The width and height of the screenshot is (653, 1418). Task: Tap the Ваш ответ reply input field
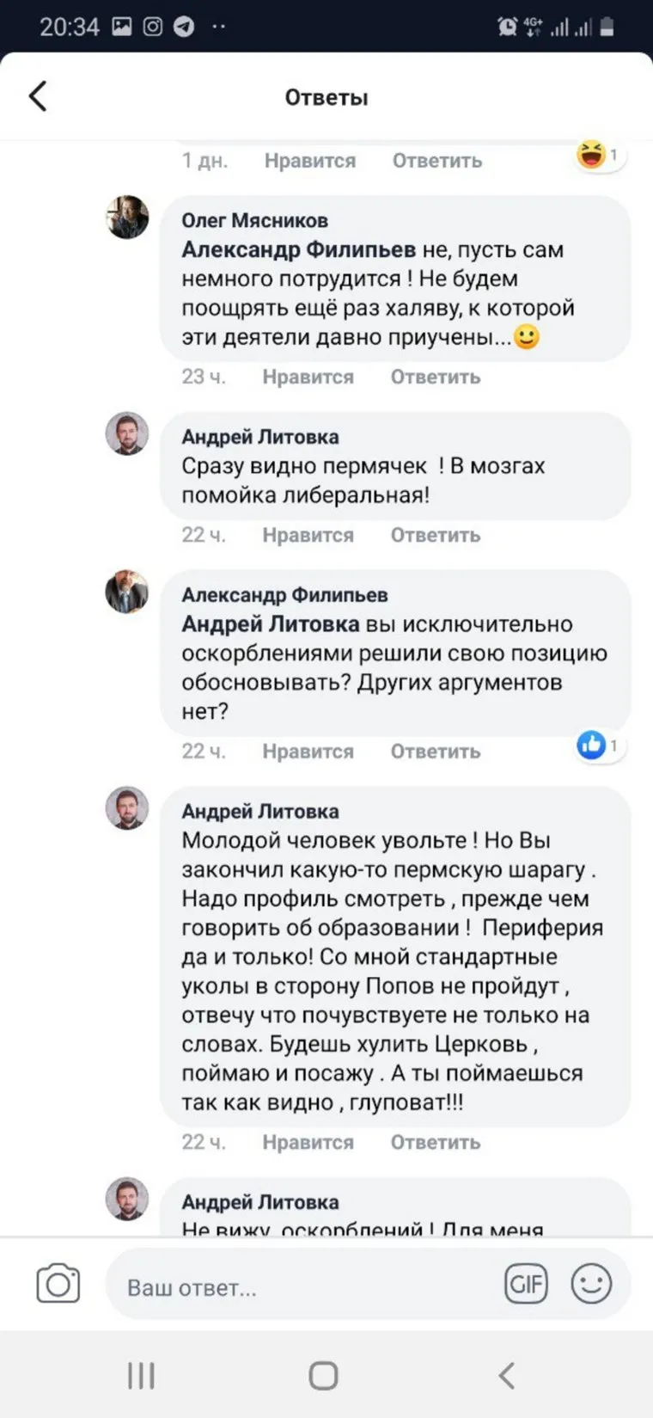point(301,1287)
